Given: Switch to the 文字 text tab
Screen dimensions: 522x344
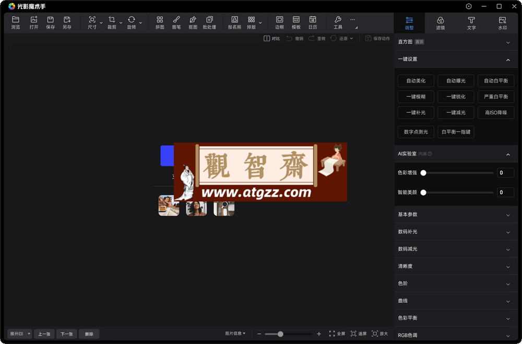Looking at the screenshot, I should pyautogui.click(x=471, y=23).
